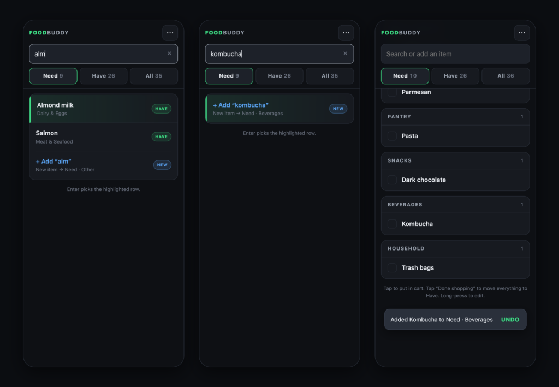
Task: Click the empty "Search or add an item" field
Action: click(x=455, y=54)
